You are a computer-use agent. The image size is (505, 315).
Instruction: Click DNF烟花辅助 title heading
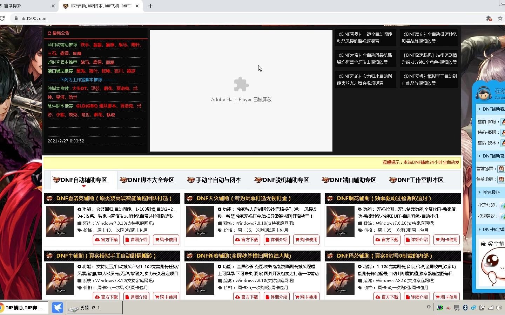coord(384,198)
